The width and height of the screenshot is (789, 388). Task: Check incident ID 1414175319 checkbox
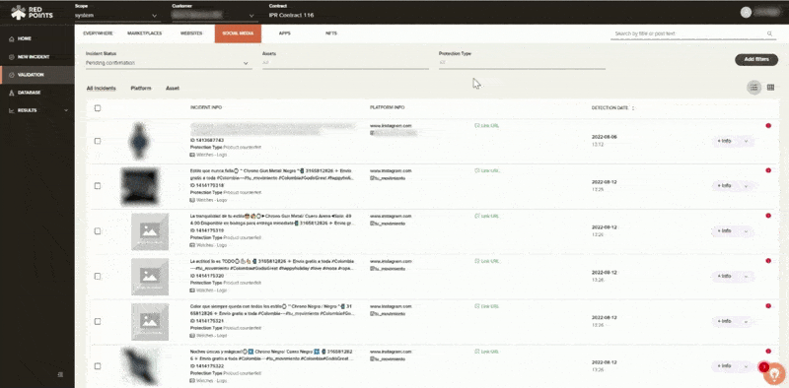tap(98, 231)
